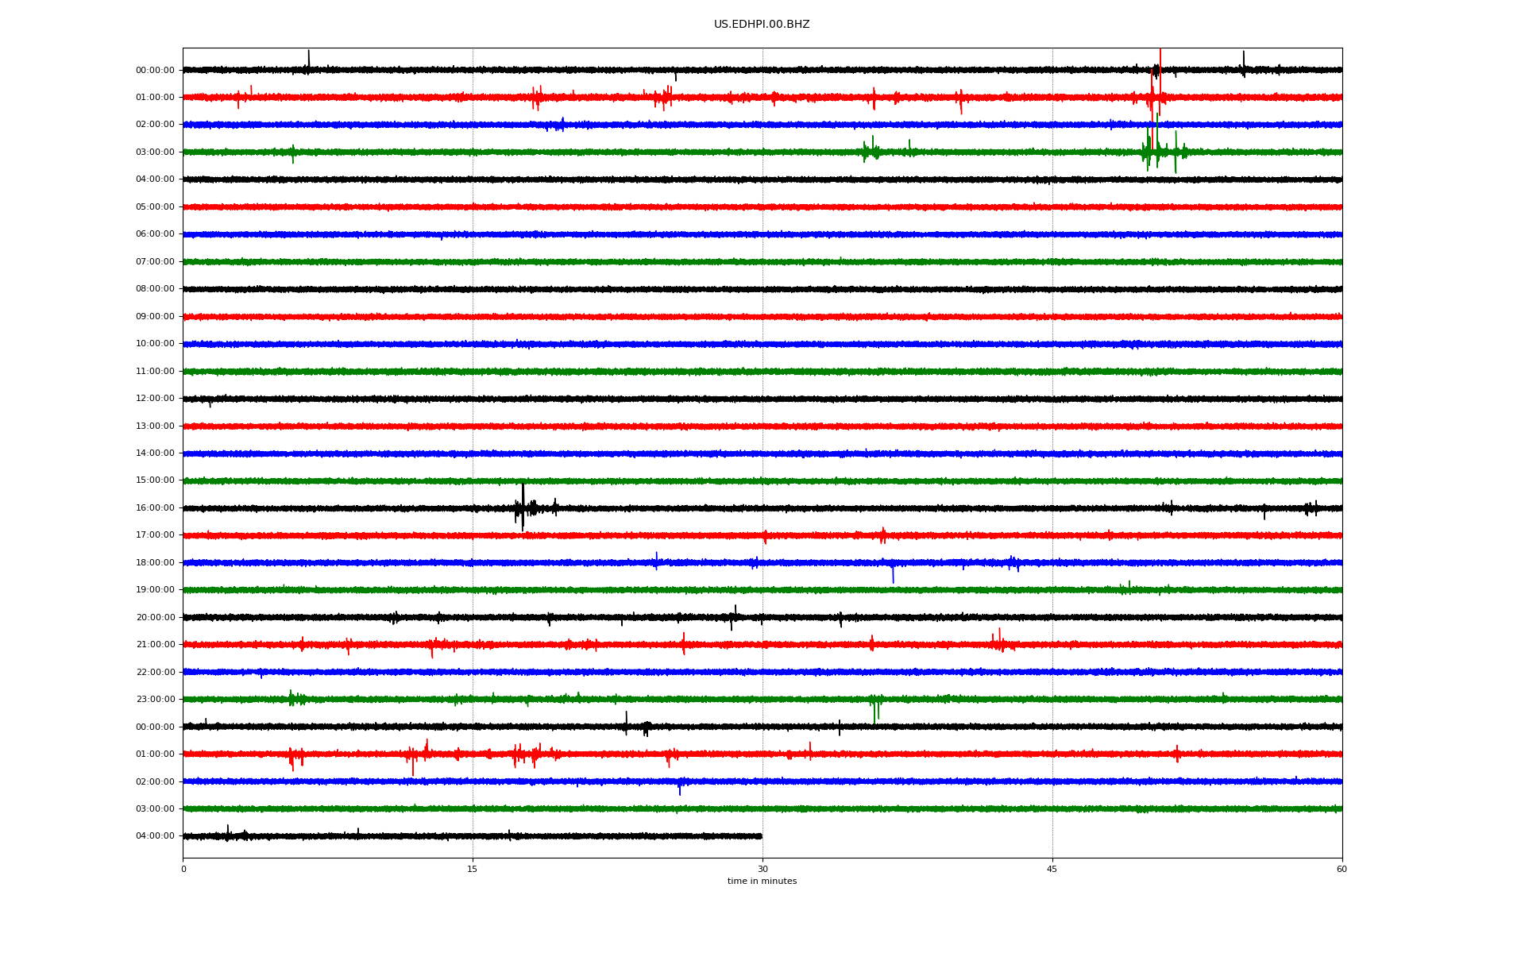
Task: Click the 45 tick label on x-axis
Action: pyautogui.click(x=1052, y=869)
